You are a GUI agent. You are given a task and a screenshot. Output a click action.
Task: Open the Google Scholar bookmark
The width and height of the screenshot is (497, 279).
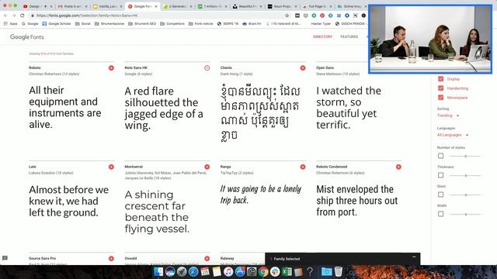click(57, 24)
